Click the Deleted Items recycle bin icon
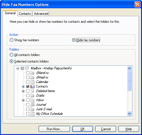Screen dimensions: 142x135 tap(32, 91)
